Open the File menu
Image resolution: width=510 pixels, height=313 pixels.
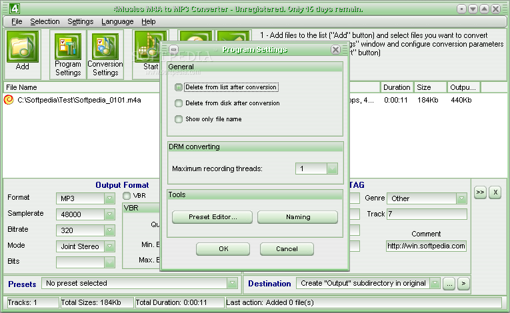(x=17, y=21)
